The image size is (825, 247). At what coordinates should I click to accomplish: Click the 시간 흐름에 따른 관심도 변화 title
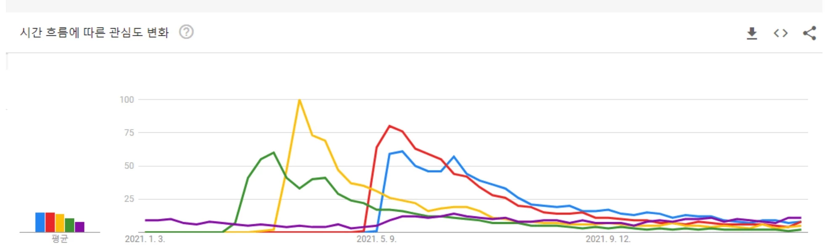(x=94, y=32)
